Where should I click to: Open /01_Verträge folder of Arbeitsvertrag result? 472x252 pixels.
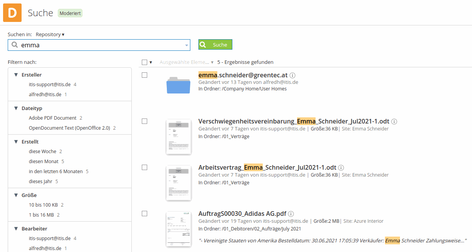coord(235,183)
